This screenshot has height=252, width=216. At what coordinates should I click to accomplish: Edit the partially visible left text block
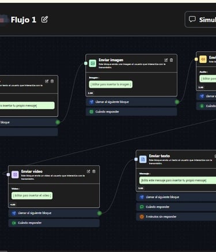pos(47,81)
